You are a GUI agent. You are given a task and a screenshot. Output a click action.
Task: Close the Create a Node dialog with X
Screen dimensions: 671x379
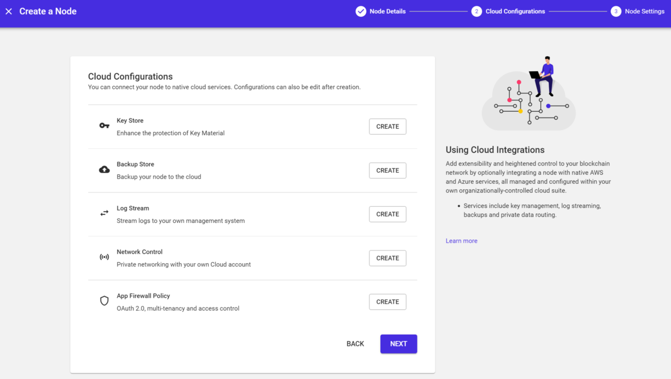click(8, 11)
